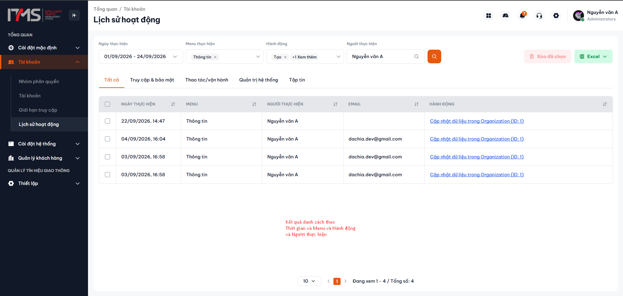Tick the checkbox of the last 03/09/2026, 16:58 row
This screenshot has height=296, width=623.
click(x=107, y=175)
